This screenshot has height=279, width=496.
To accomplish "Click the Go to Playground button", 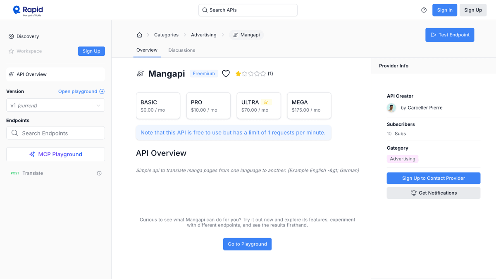I will 247,244.
